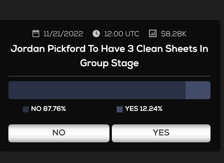Open the Jordan Pickford market title
This screenshot has width=224, height=163.
coord(109,56)
